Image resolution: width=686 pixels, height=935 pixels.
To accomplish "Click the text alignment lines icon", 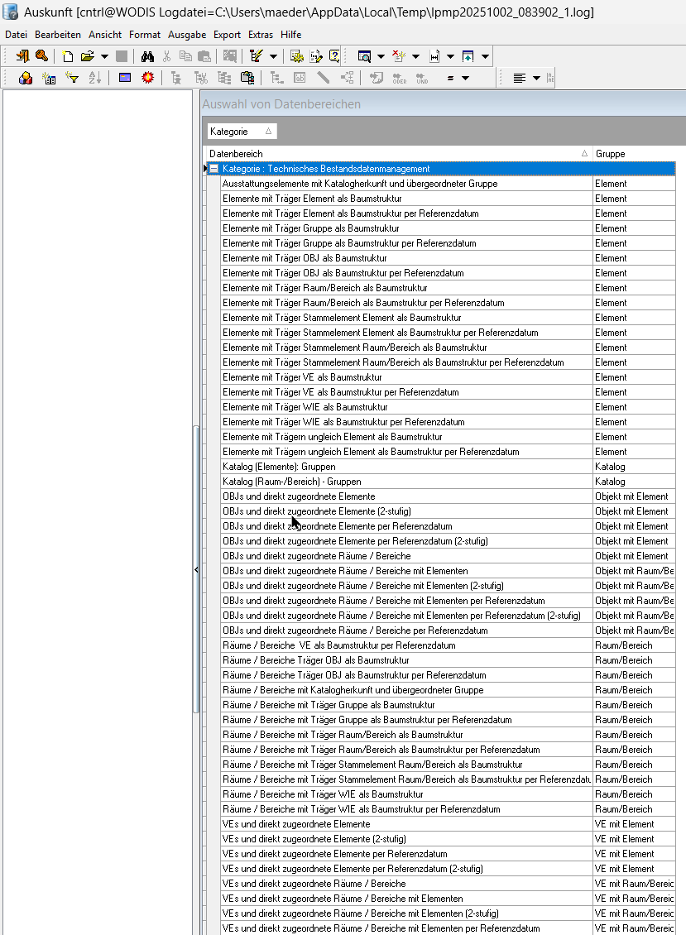I will [x=519, y=78].
